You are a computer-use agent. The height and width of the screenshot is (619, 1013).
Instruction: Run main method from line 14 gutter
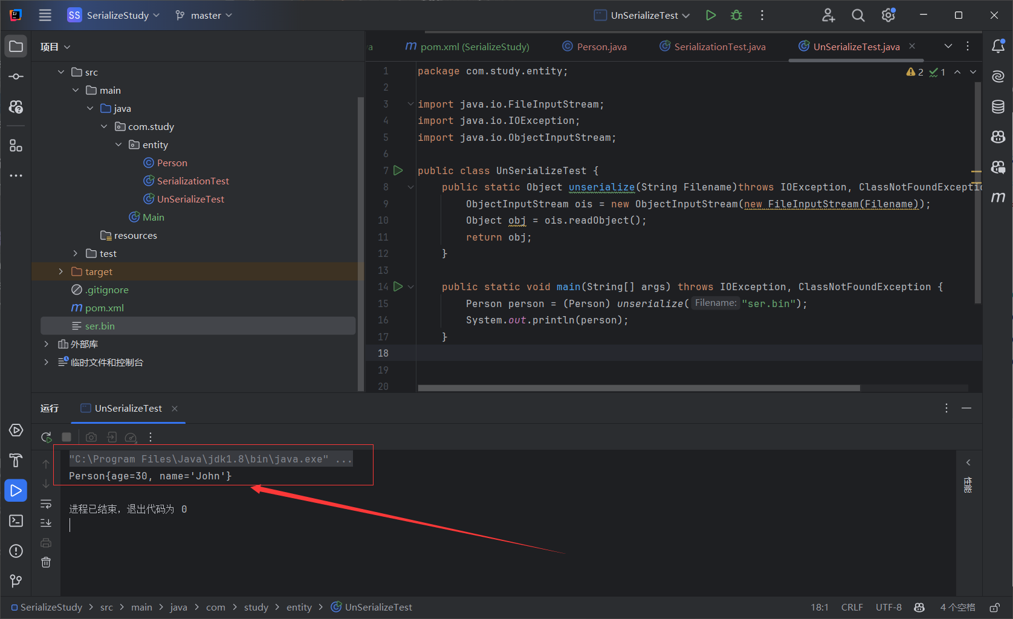click(398, 287)
